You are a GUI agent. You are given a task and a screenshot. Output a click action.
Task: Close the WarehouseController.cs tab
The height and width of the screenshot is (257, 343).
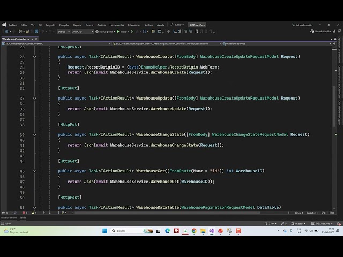pyautogui.click(x=36, y=39)
